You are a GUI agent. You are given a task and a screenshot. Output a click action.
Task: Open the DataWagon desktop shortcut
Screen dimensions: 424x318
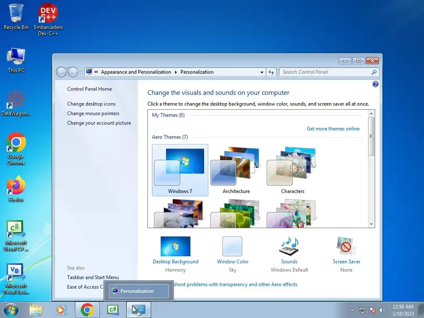coord(16,104)
